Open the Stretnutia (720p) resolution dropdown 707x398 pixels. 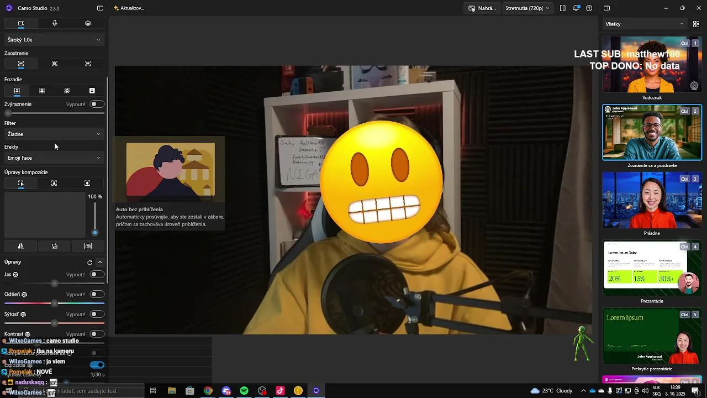[528, 8]
